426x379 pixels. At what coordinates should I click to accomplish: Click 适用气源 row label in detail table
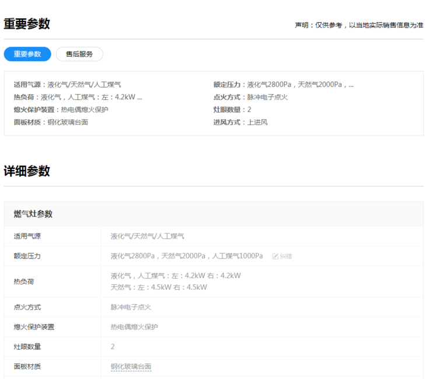tap(27, 237)
